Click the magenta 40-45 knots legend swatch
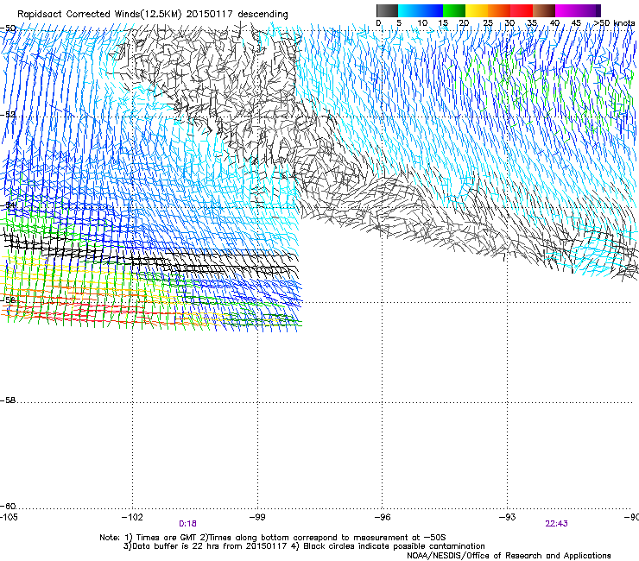This screenshot has height=561, width=639. [x=566, y=10]
